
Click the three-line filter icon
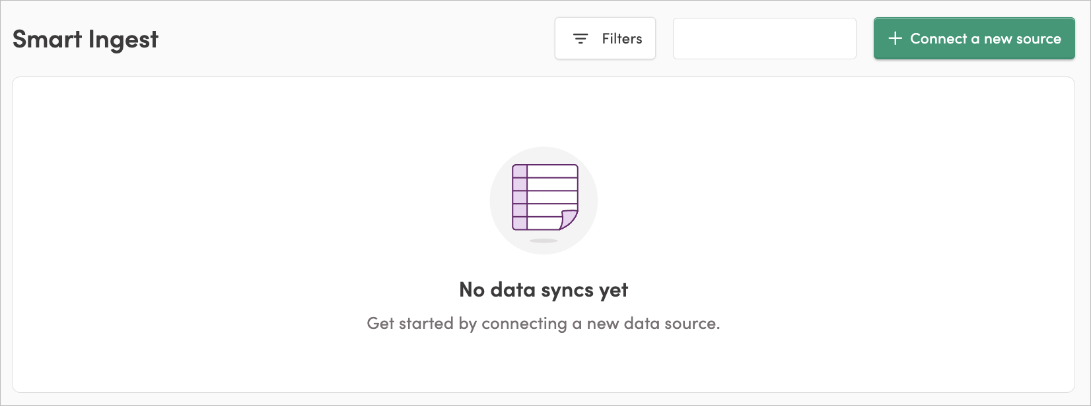pos(581,39)
